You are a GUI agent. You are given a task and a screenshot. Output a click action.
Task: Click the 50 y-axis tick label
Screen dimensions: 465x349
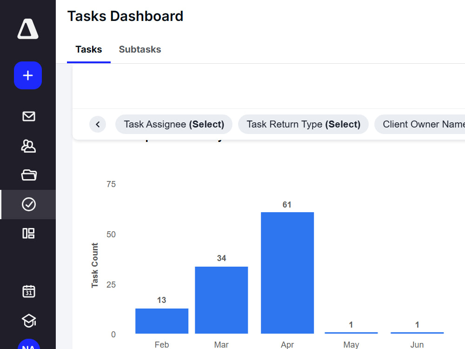point(111,235)
